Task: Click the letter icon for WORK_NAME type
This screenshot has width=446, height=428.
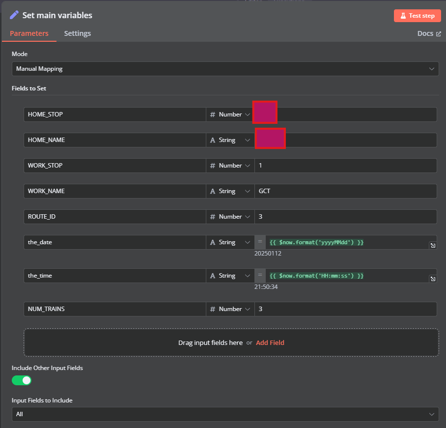Action: 213,191
